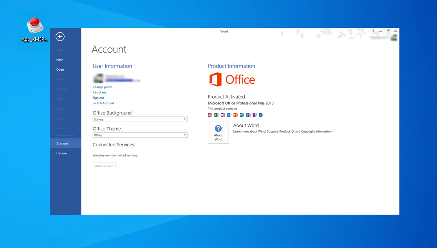Click the Switch Account link
This screenshot has height=248, width=437.
(103, 103)
